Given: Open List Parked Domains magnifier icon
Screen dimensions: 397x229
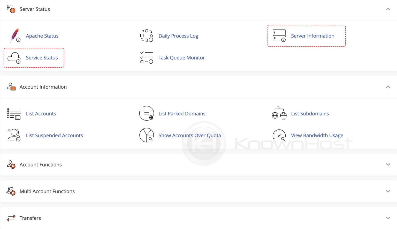Looking at the screenshot, I should pos(146,113).
